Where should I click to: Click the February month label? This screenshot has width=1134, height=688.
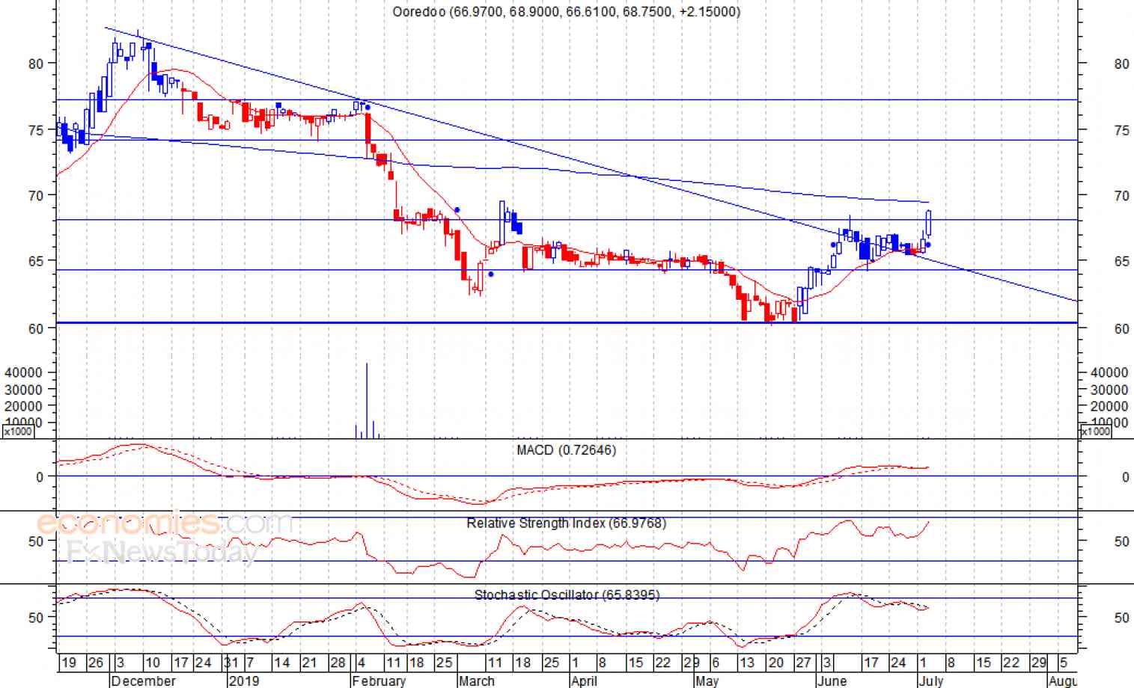point(379,681)
